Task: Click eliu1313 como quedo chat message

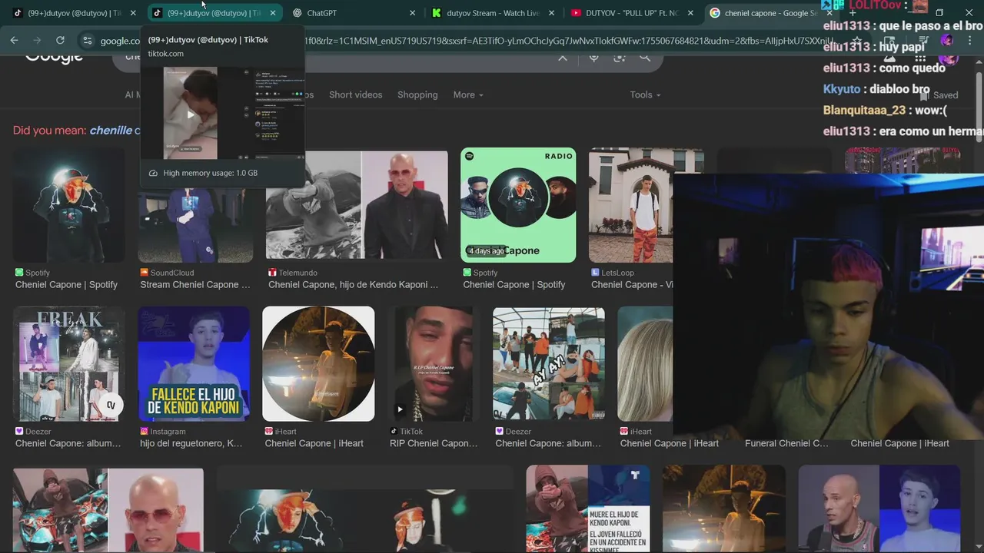Action: 884,68
